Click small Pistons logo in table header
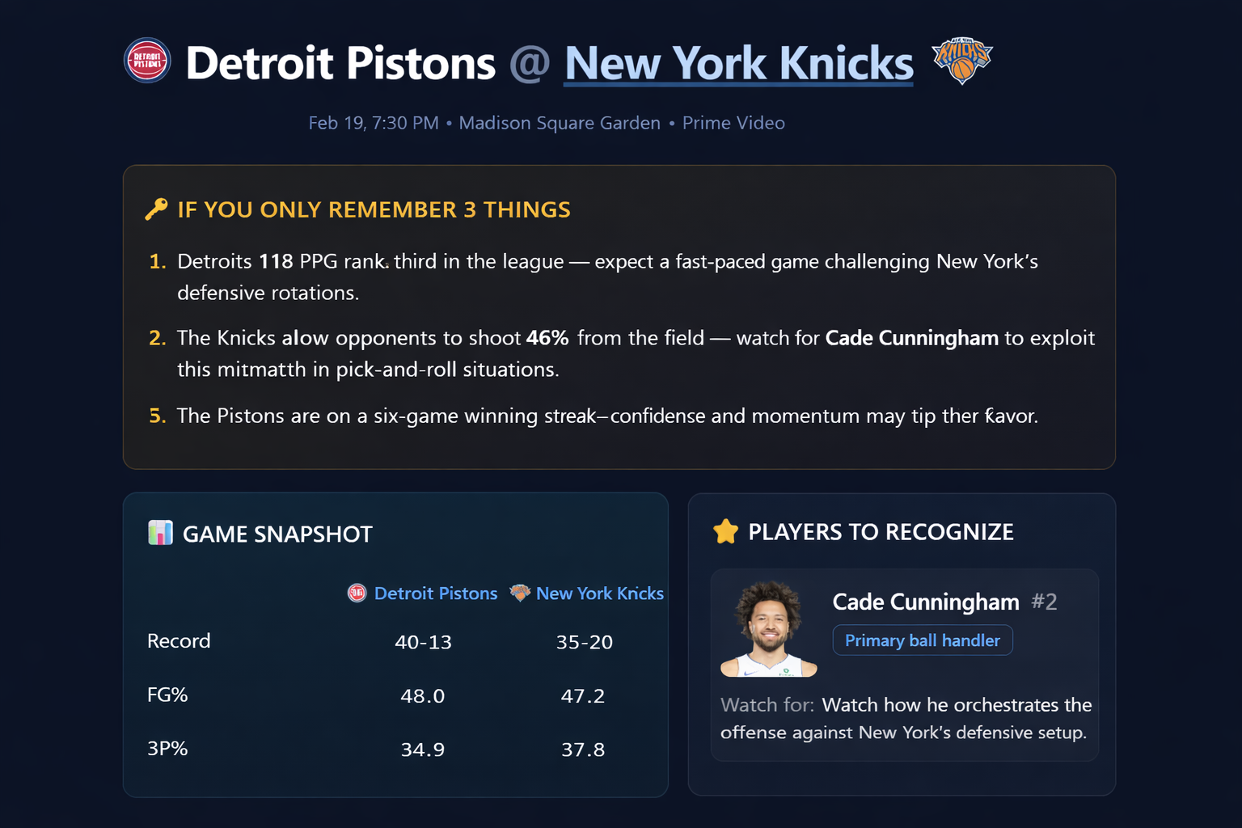 coord(357,593)
